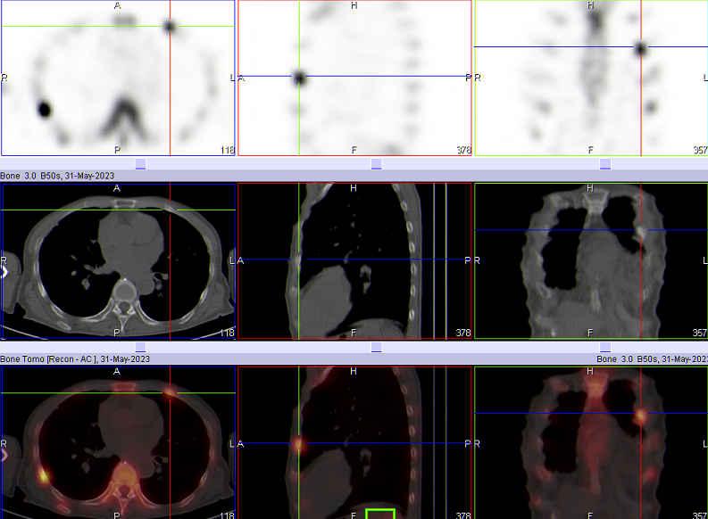
Task: Click the dark rib hotspot in axial SPECT view
Action: 44,110
